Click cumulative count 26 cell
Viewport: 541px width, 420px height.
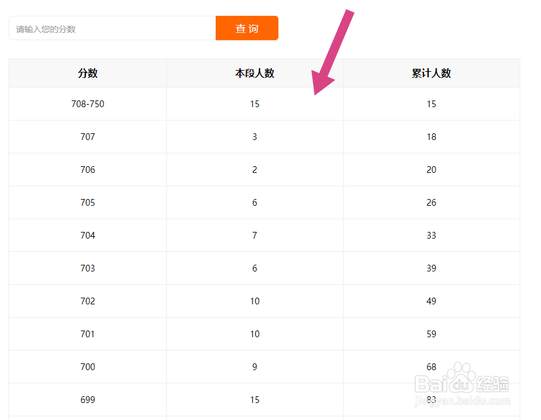click(x=431, y=203)
